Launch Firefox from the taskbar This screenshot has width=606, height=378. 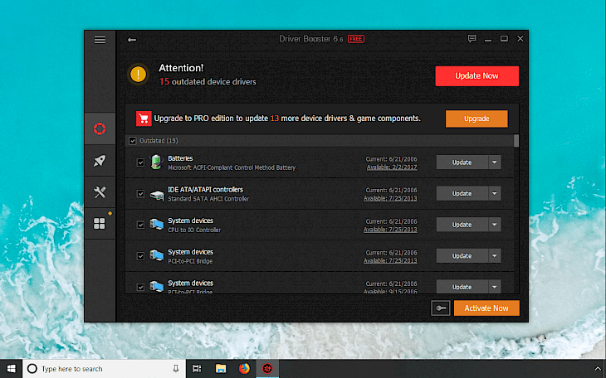244,369
